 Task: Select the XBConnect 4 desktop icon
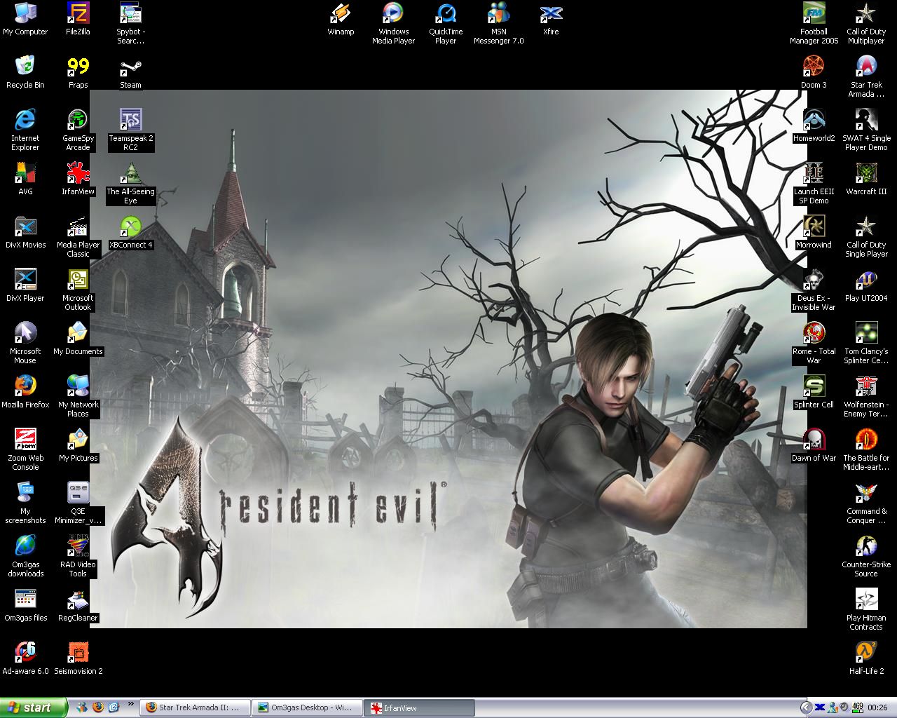[x=130, y=228]
